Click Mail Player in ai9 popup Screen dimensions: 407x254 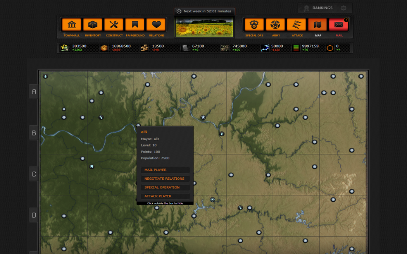click(x=165, y=170)
